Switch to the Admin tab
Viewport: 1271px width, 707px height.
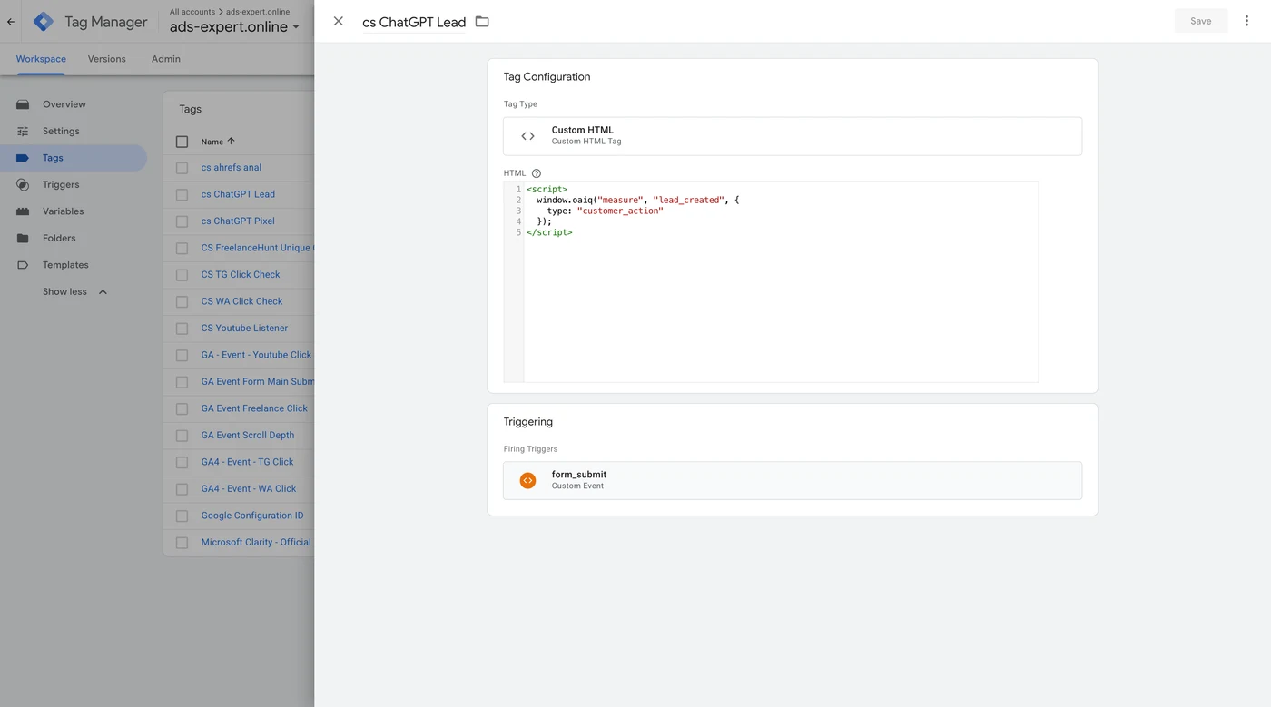(166, 59)
